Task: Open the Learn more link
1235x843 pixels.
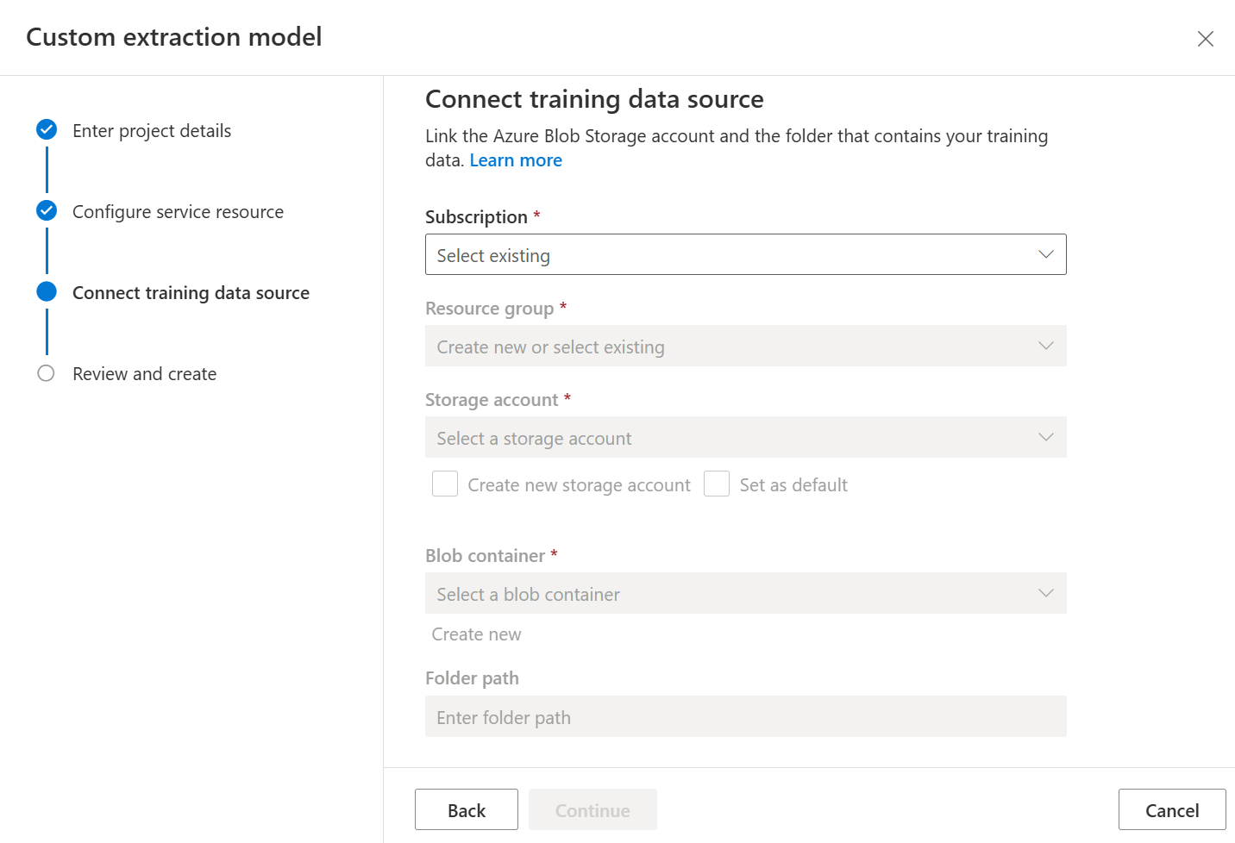Action: point(516,160)
